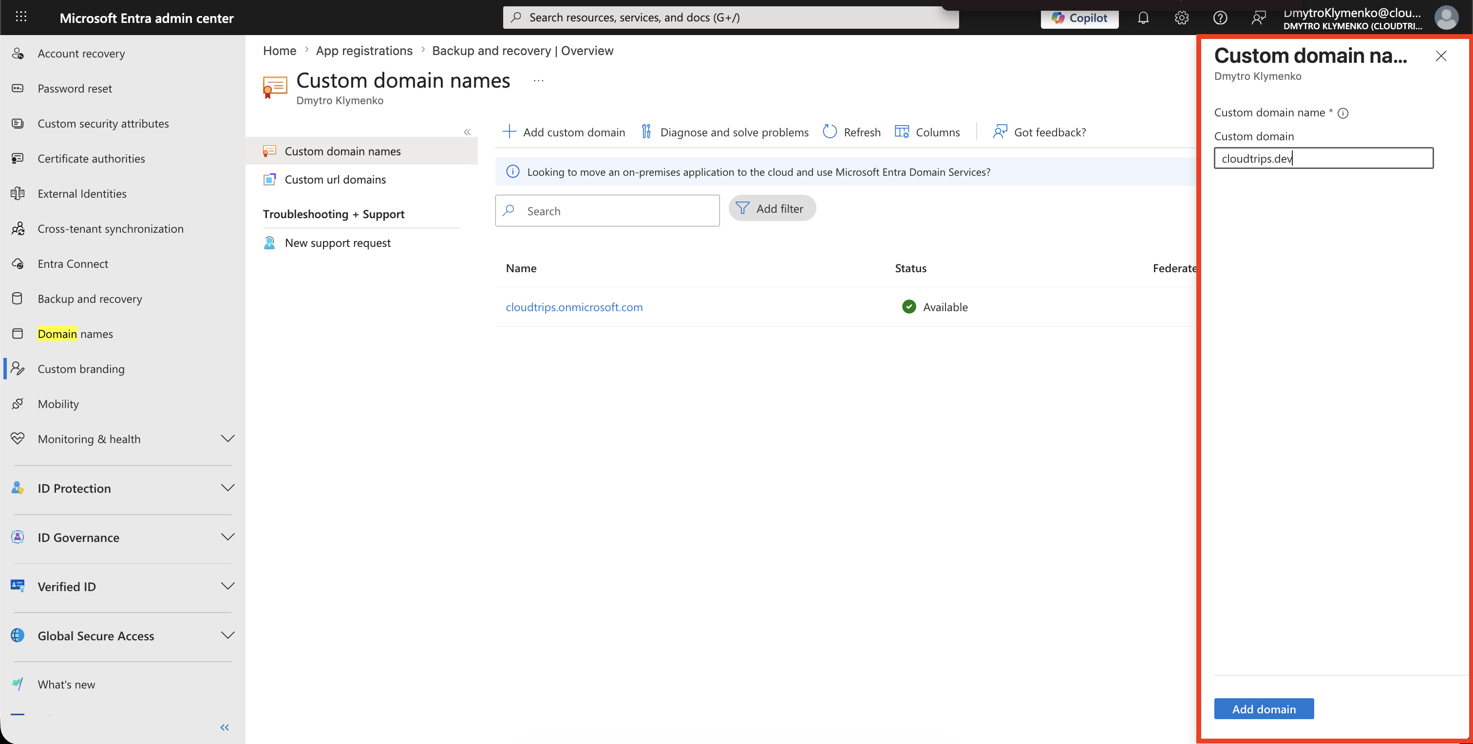
Task: Click the Entra Domain Services info banner
Action: pyautogui.click(x=845, y=171)
